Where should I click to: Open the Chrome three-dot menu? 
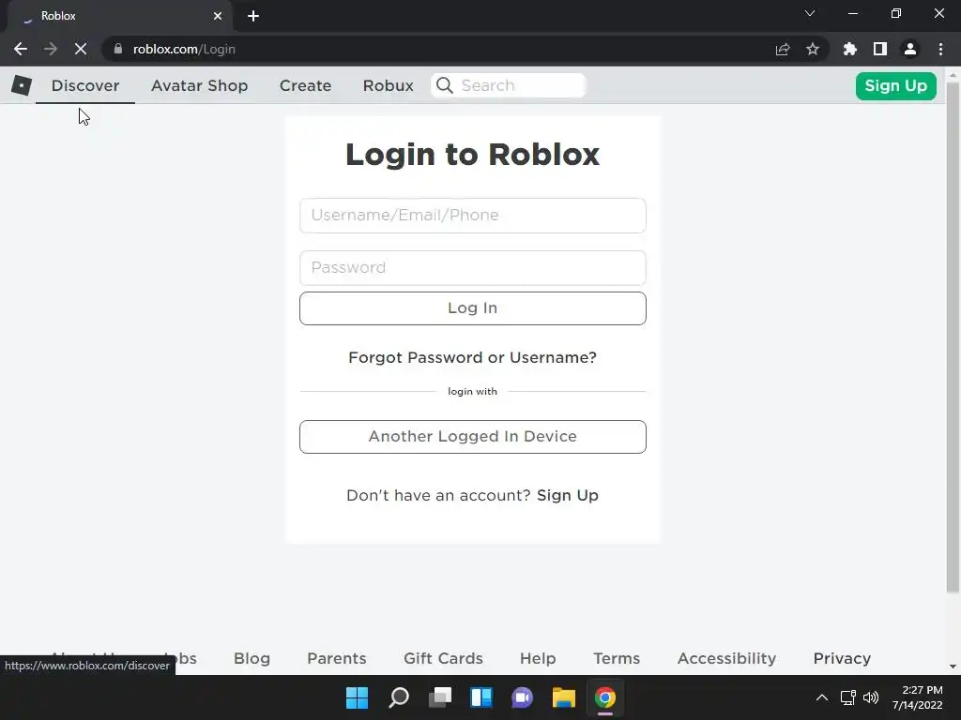[x=940, y=49]
